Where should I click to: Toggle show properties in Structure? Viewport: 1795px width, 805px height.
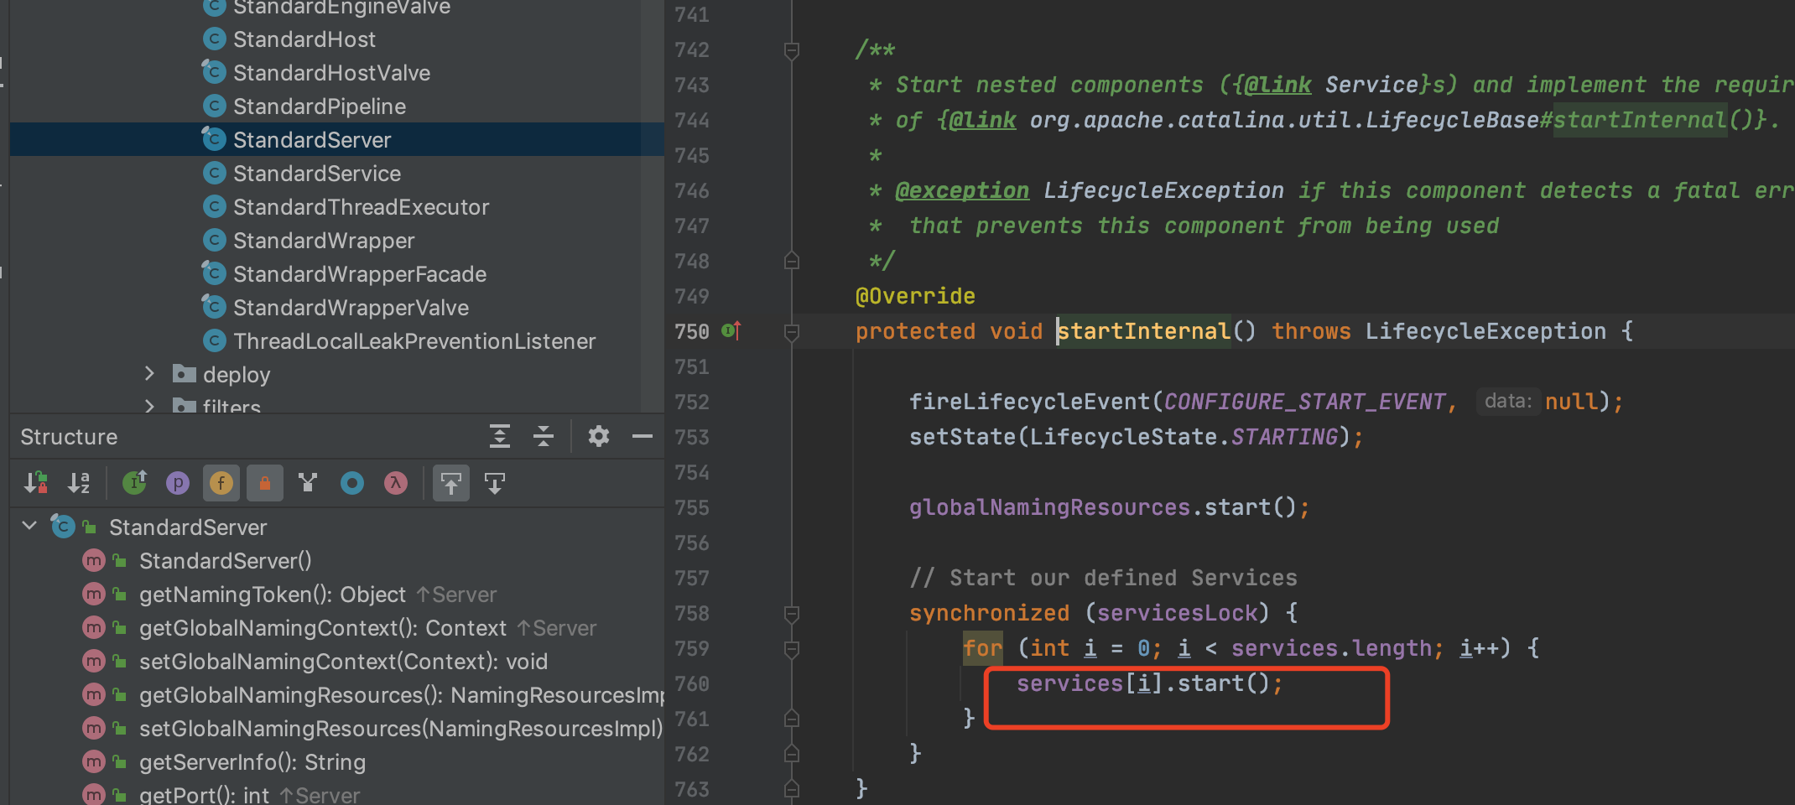point(178,483)
